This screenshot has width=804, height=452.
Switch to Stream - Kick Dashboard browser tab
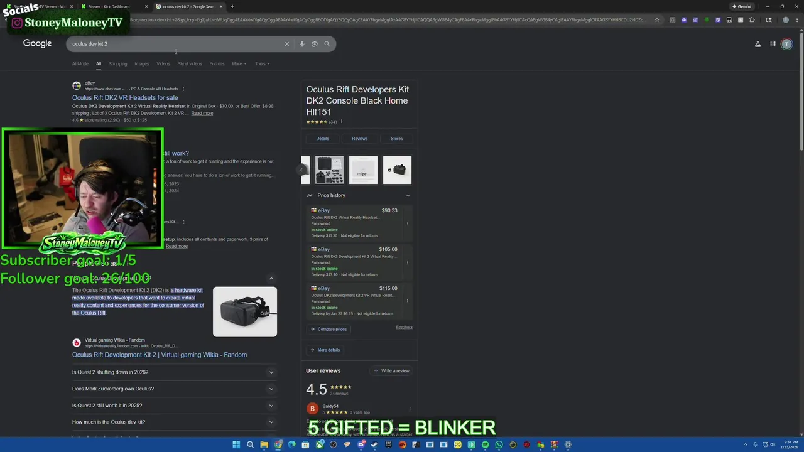114,6
